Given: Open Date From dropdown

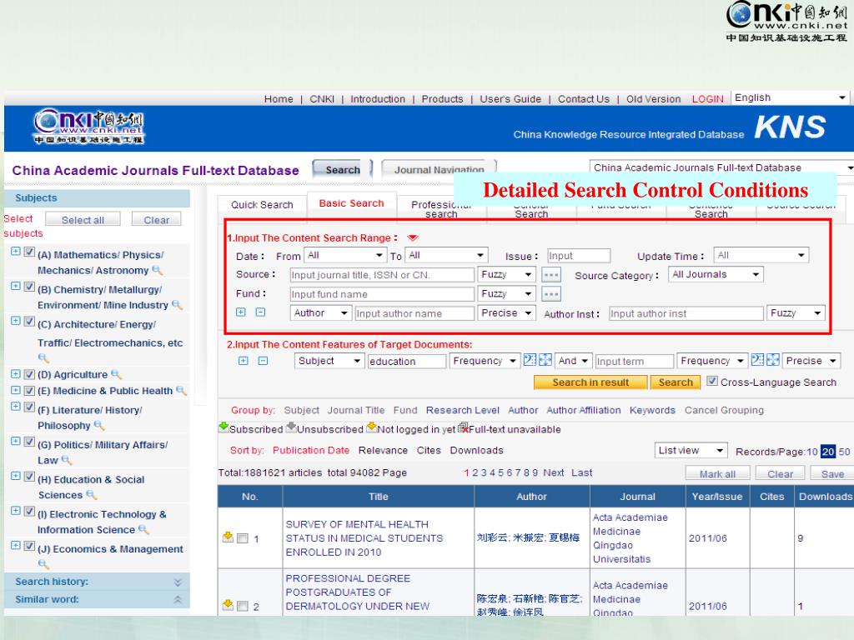Looking at the screenshot, I should pyautogui.click(x=345, y=255).
